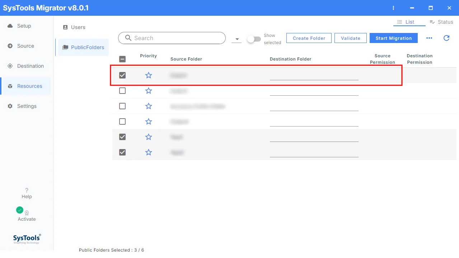Toggle the Show selected switch
The width and height of the screenshot is (459, 258).
tap(254, 39)
